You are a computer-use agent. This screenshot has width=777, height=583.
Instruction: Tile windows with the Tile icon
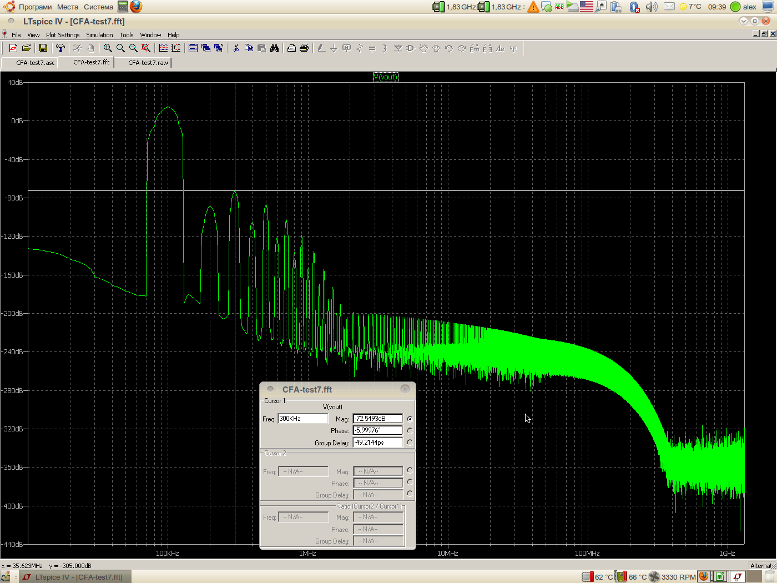(x=193, y=48)
